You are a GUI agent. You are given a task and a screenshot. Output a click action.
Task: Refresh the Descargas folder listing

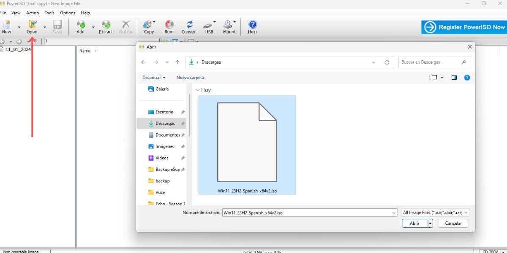(x=387, y=62)
